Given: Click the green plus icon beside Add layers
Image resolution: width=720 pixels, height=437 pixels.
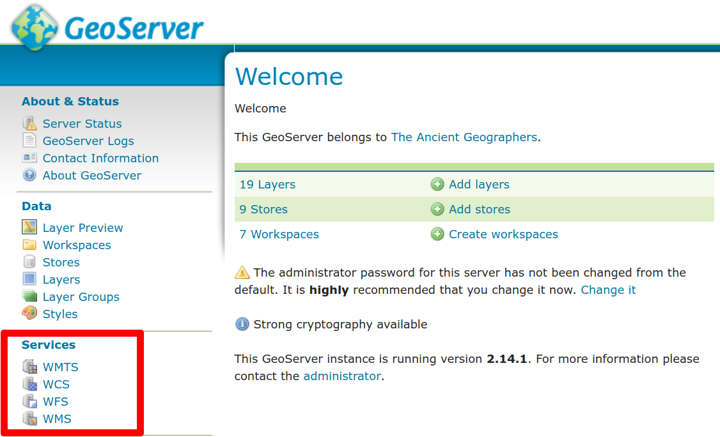Looking at the screenshot, I should tap(437, 184).
